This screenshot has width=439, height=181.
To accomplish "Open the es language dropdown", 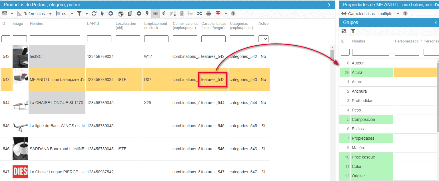I will (x=72, y=14).
